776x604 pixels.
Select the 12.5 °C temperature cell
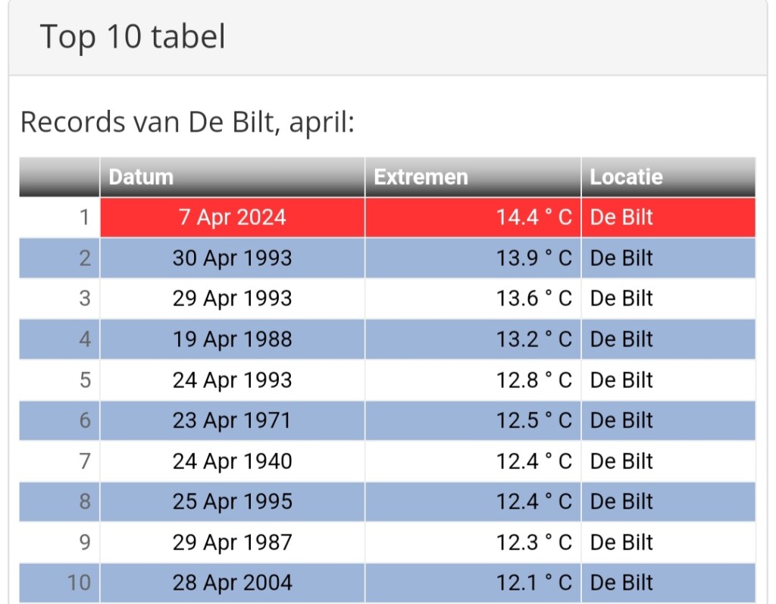click(x=473, y=421)
